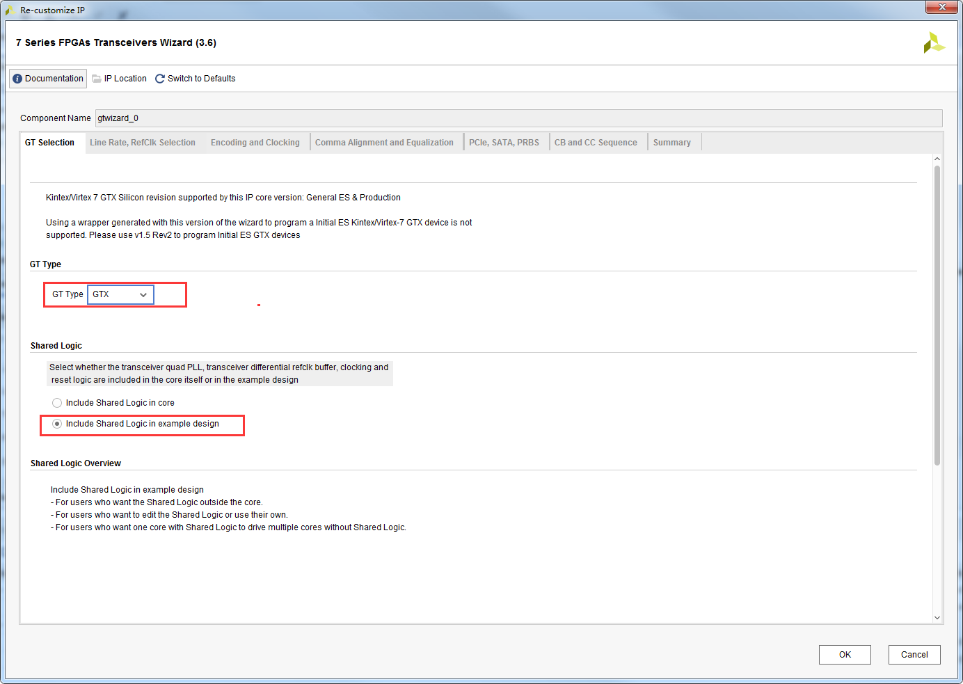The height and width of the screenshot is (684, 963).
Task: Click the Shared Logic Overview heading
Action: 76,463
